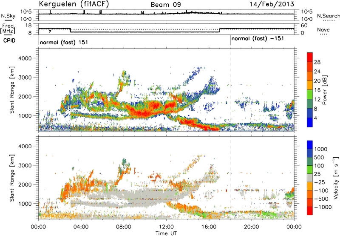Click the "08:00" time axis label

click(123, 227)
